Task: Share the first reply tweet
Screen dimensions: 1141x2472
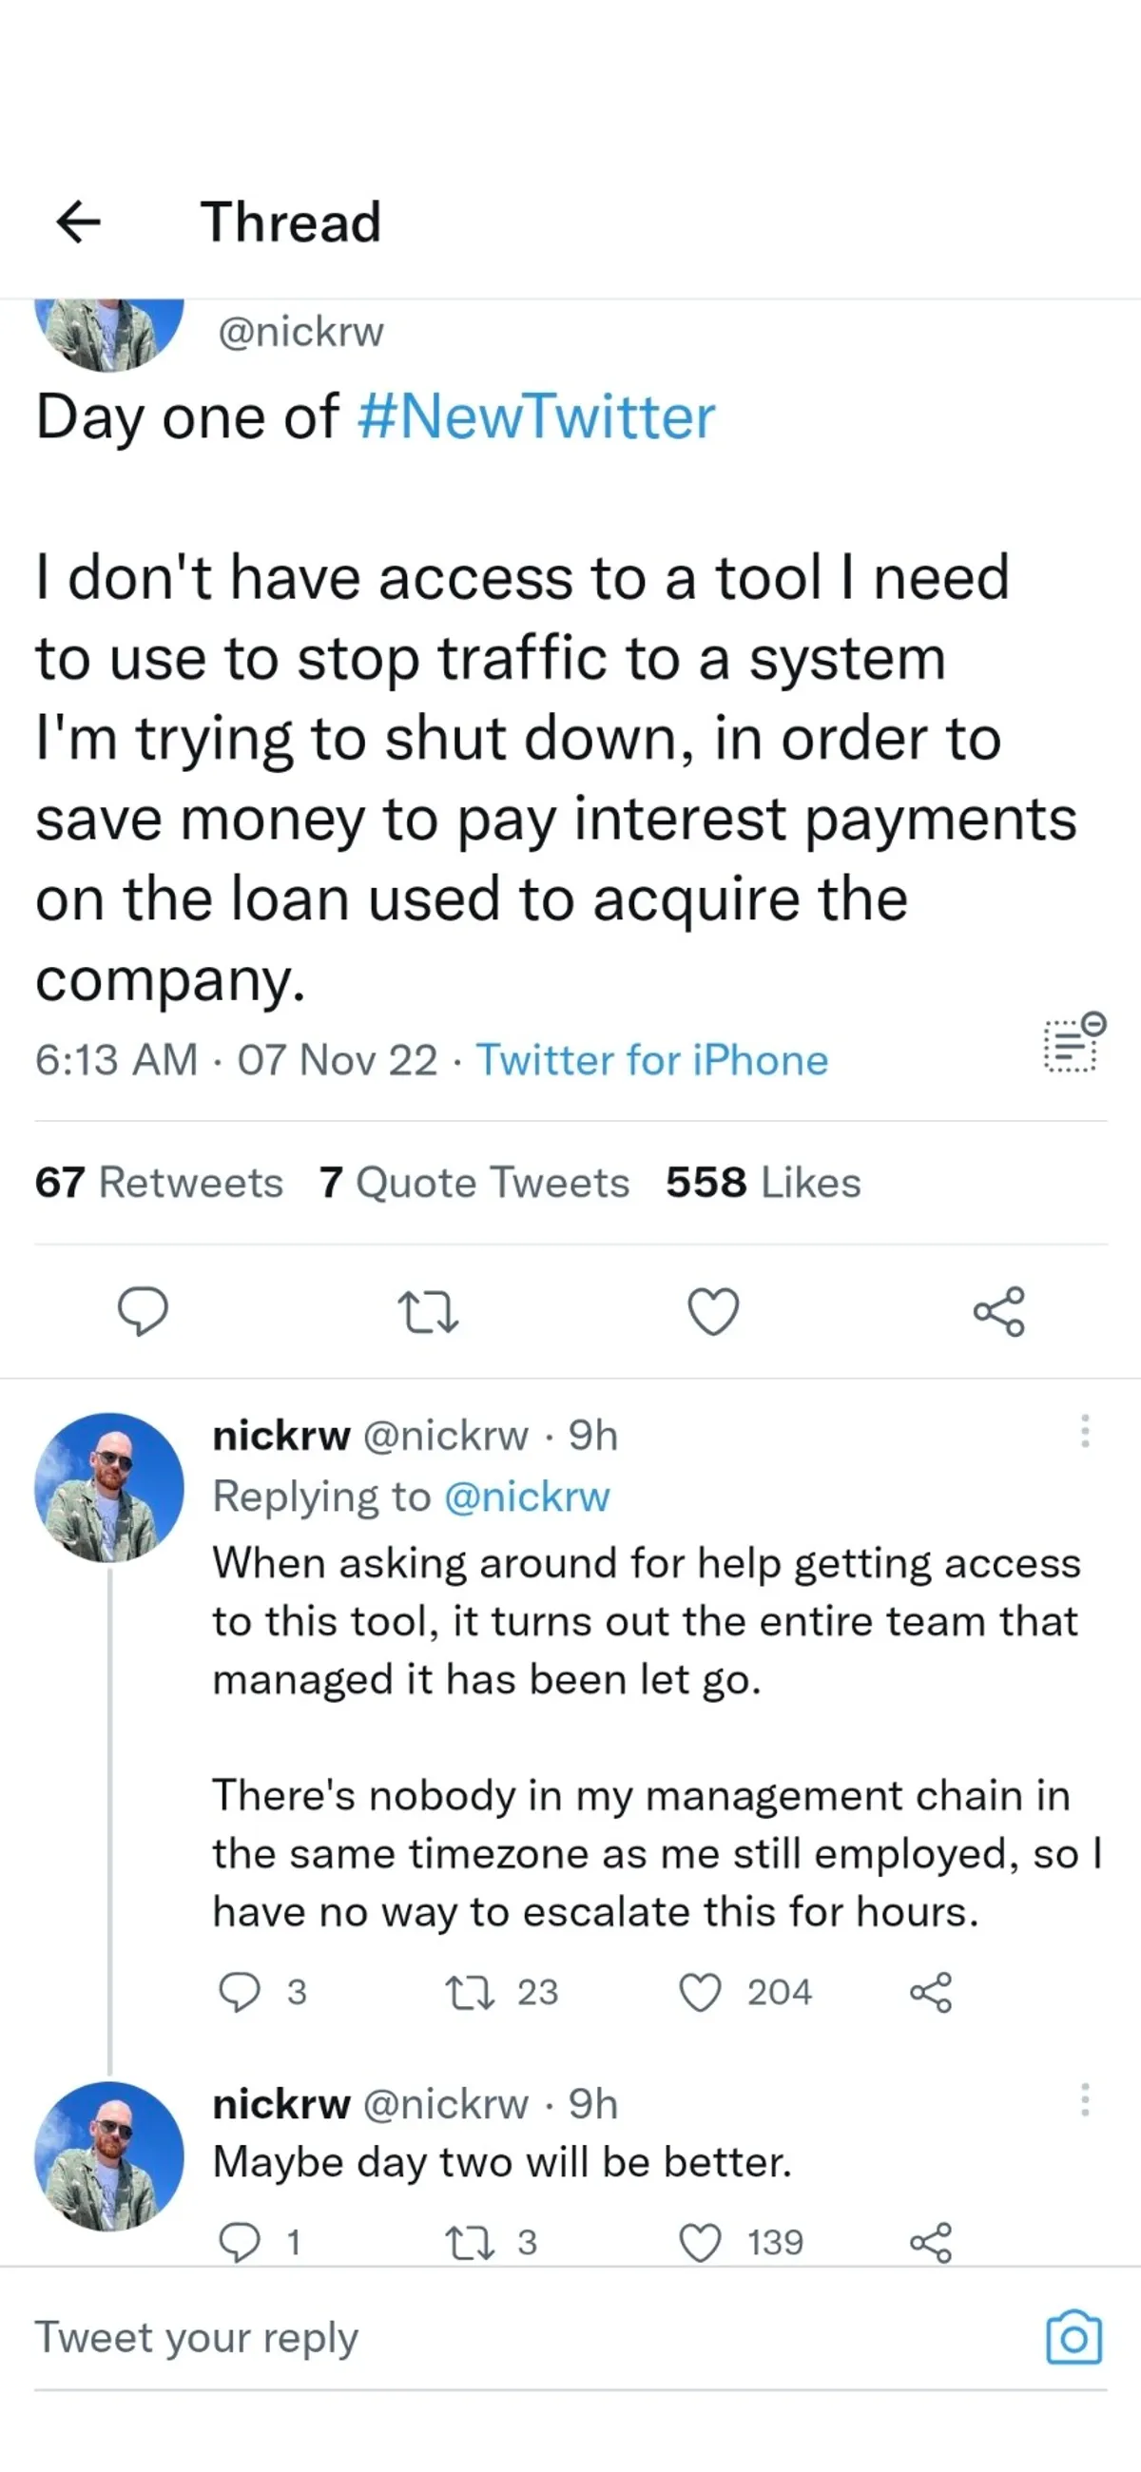Action: pyautogui.click(x=930, y=1992)
